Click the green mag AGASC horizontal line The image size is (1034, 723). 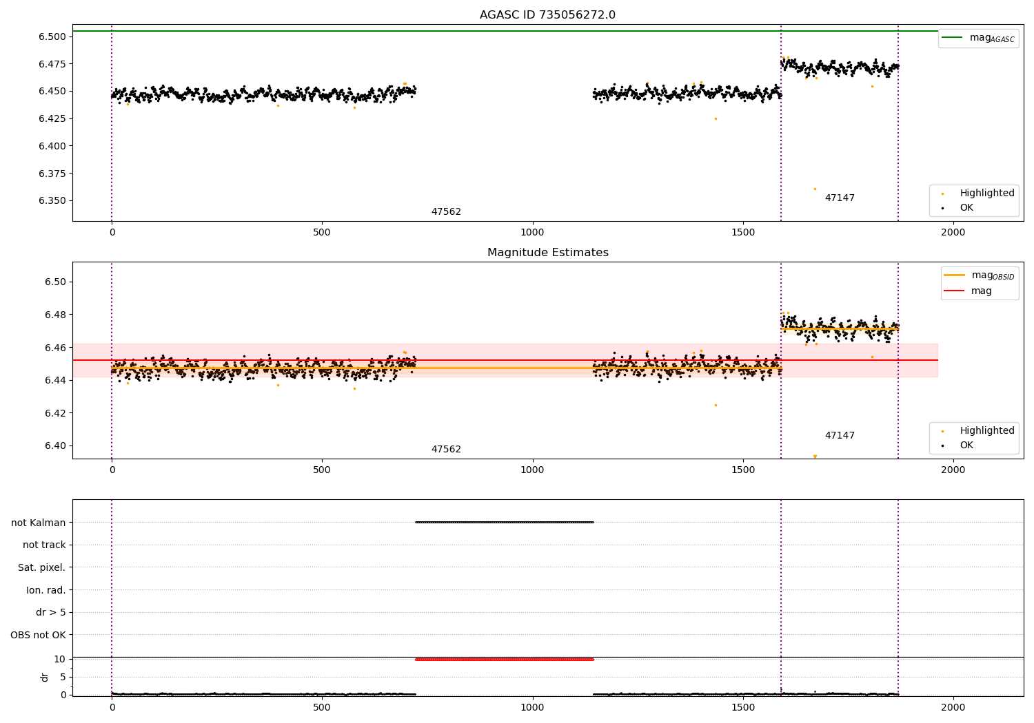pos(505,31)
